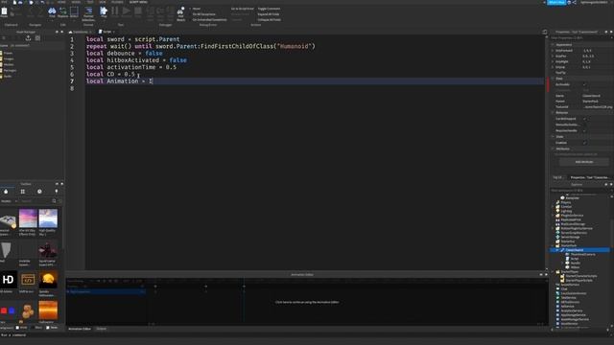Select the HD Admin thumbnail in Toolbox
614x345 pixels.
click(9, 280)
